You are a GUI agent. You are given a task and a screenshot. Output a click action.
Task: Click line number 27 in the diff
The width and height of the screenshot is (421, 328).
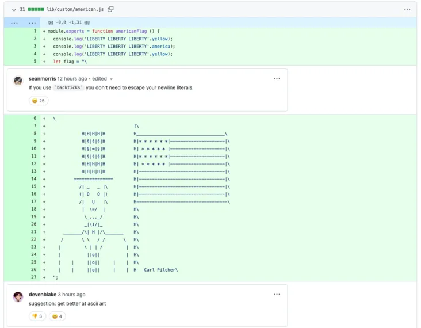tap(33, 277)
